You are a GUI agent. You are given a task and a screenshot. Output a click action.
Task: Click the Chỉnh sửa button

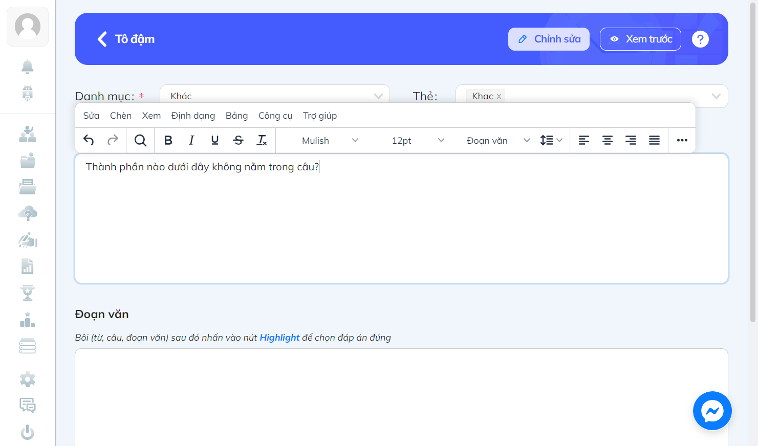coord(549,39)
